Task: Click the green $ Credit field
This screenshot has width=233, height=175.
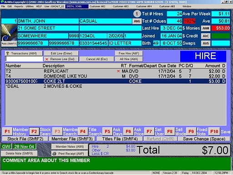Action: (221, 36)
